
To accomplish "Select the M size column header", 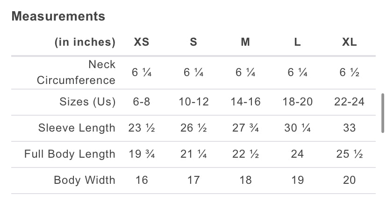I will (245, 42).
